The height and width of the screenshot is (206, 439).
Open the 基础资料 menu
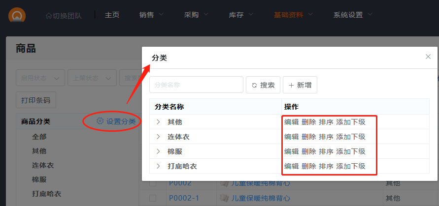[x=293, y=15]
